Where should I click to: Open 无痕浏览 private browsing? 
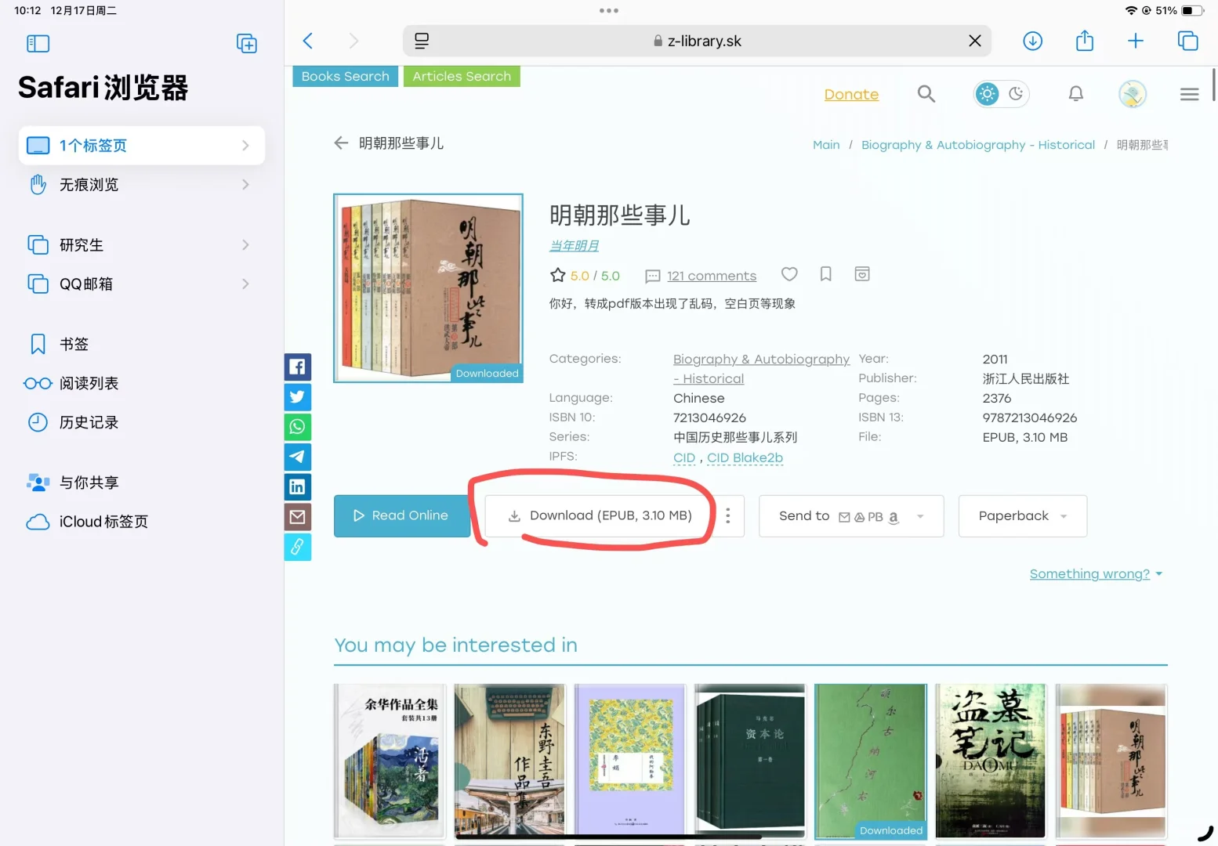pos(142,184)
